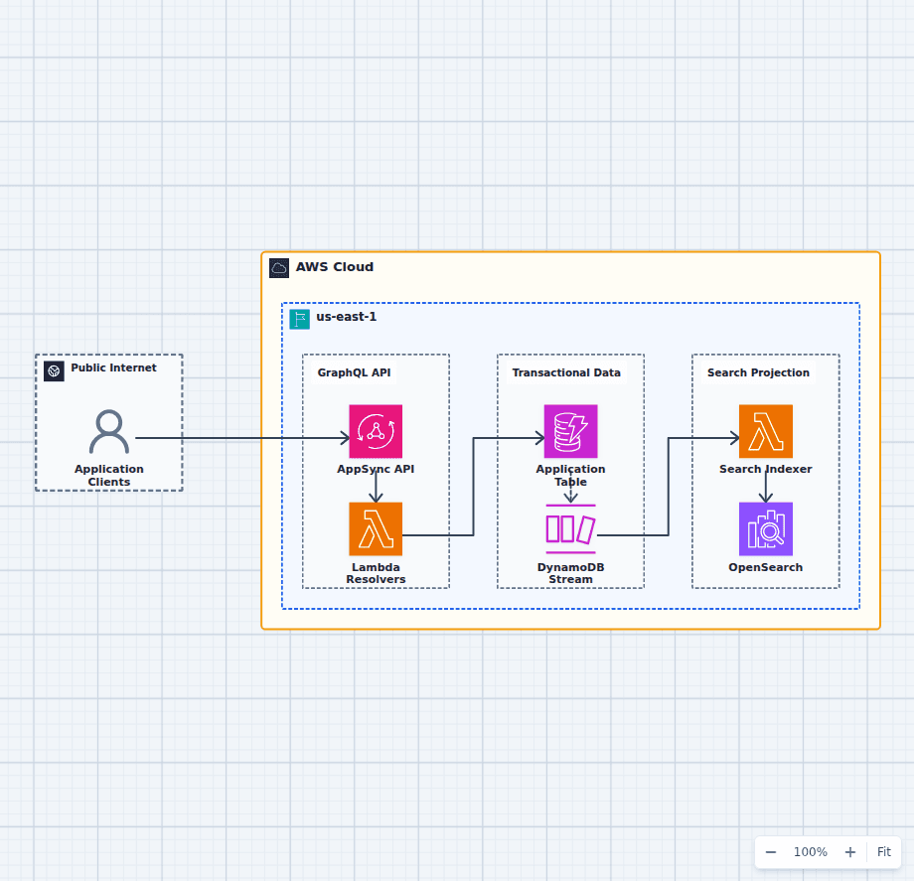Select the AWS Cloud title label
Viewport: 914px width, 881px height.
click(335, 267)
